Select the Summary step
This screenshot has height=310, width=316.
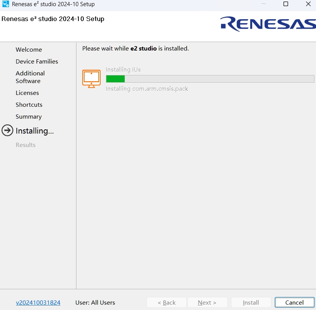click(29, 116)
